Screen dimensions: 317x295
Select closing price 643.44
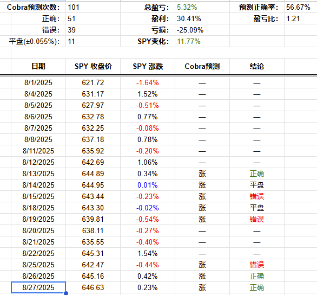click(x=93, y=196)
